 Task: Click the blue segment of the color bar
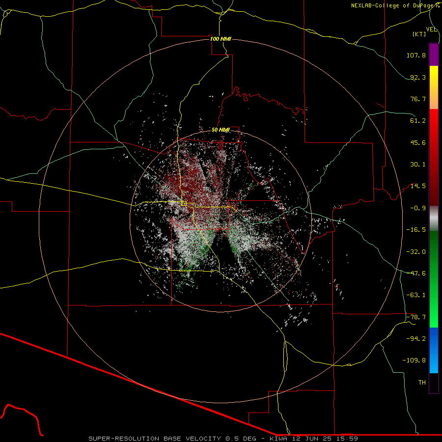[x=434, y=350]
